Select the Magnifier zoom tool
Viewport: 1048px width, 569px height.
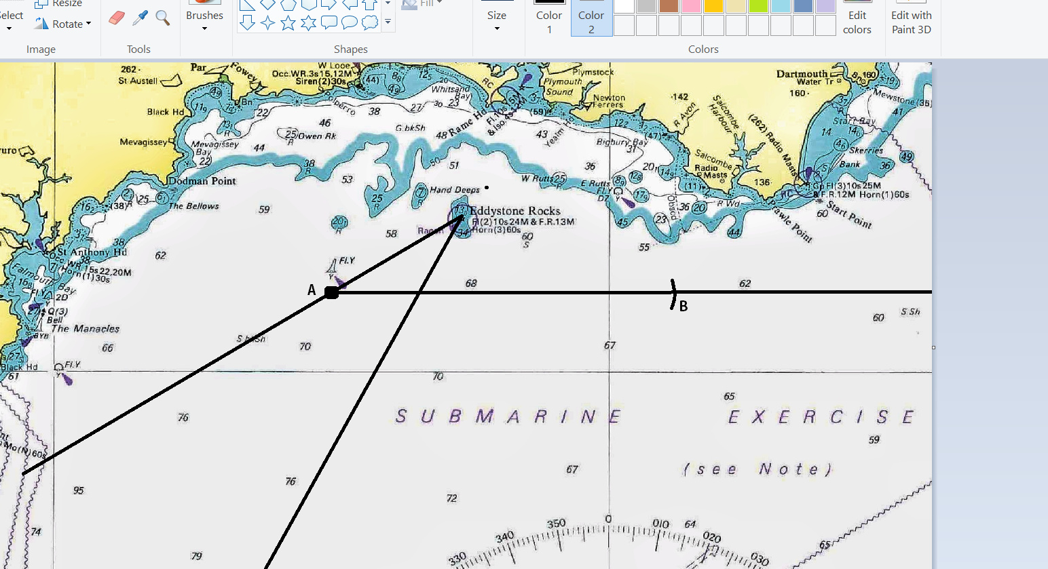pyautogui.click(x=163, y=18)
